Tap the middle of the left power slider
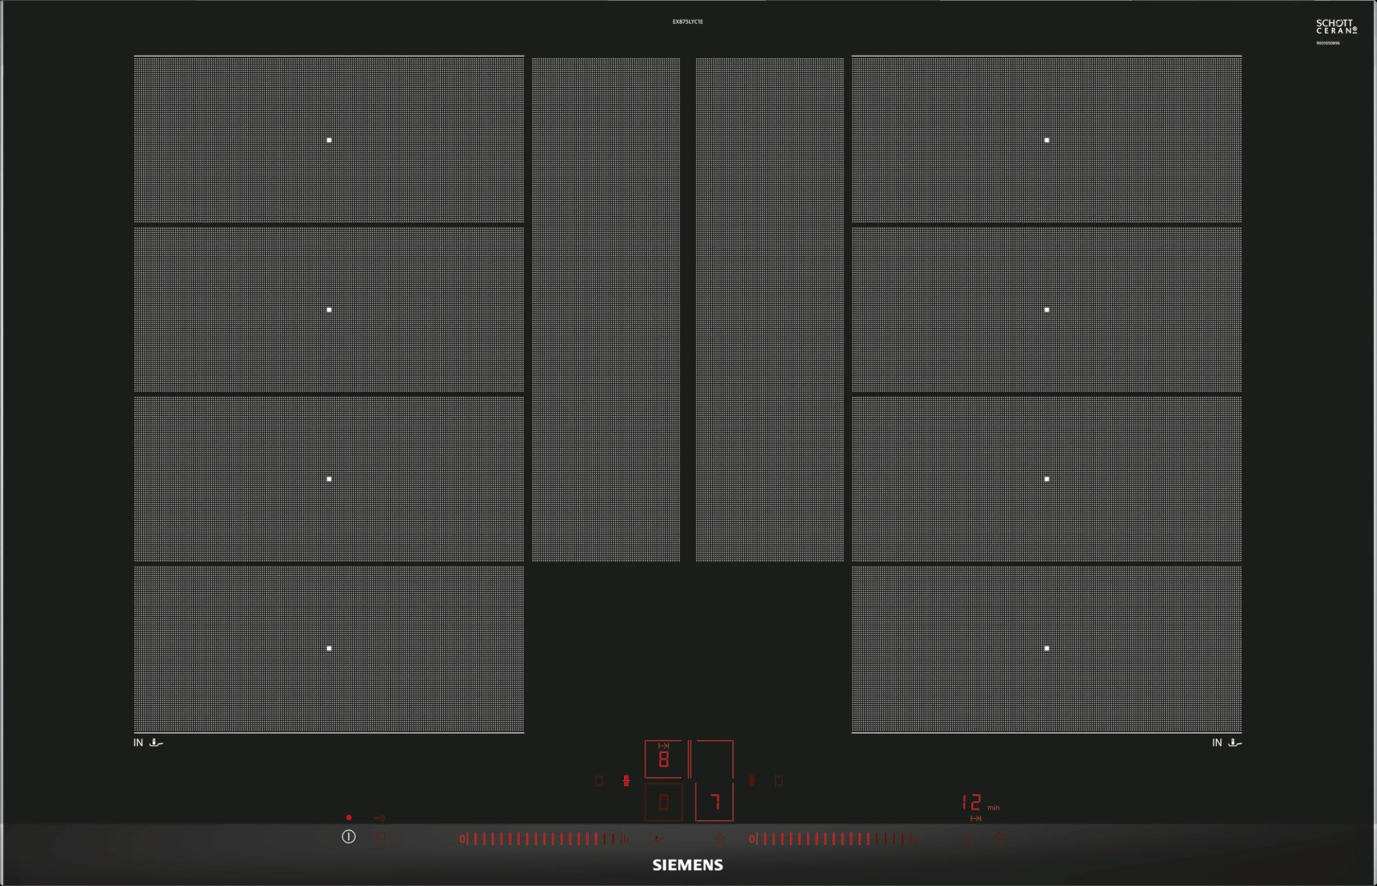 click(x=542, y=838)
